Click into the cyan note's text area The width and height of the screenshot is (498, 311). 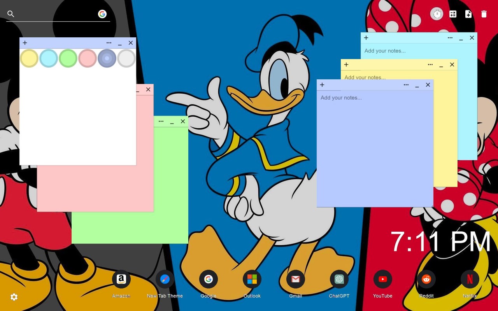point(419,51)
